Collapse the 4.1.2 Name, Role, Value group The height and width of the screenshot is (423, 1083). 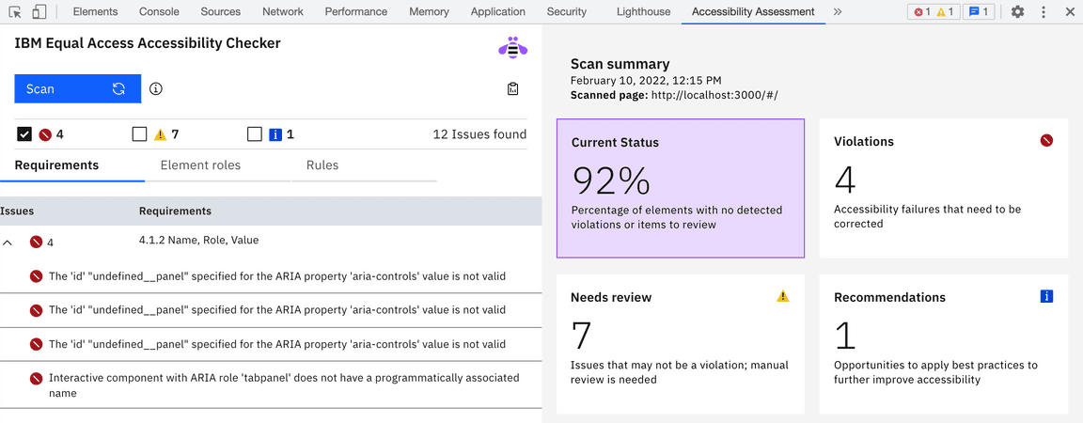(x=8, y=242)
